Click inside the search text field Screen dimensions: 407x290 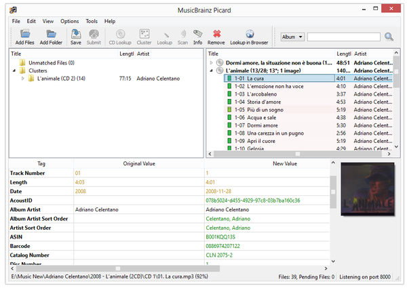(x=343, y=37)
